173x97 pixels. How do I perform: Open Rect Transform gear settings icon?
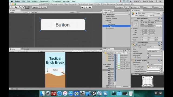161,18
